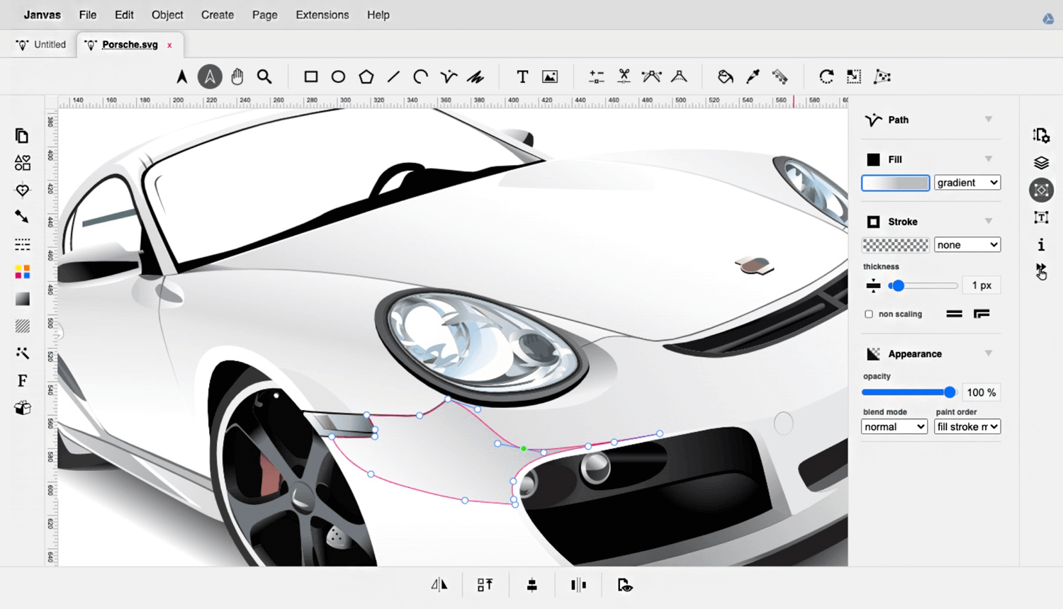Click the stroke thickness slider
Screen dimensions: 1063x609
(923, 286)
